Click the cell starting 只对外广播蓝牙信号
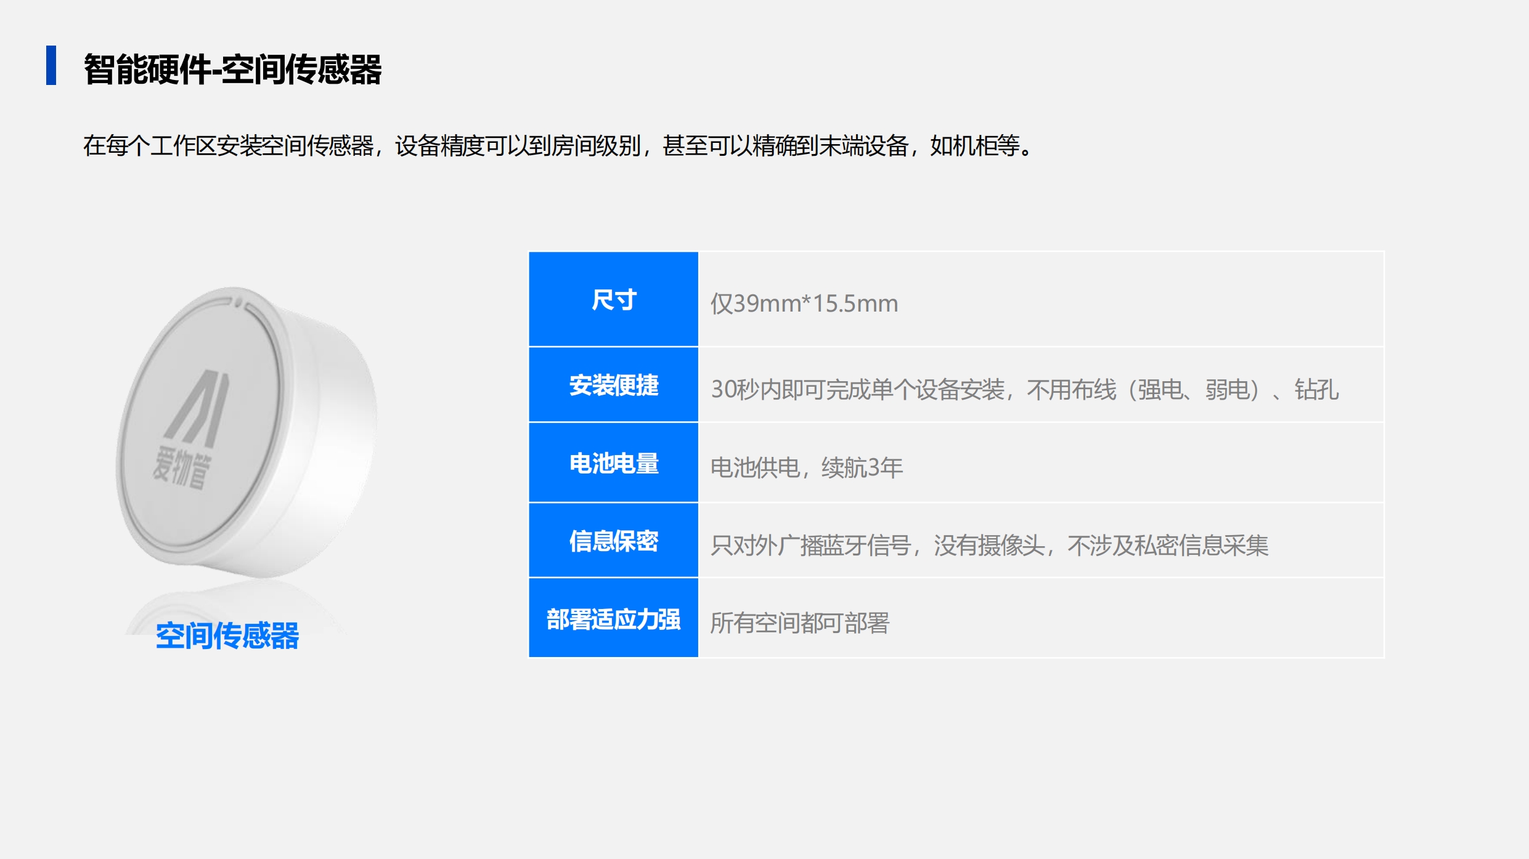This screenshot has width=1529, height=859. point(1041,540)
